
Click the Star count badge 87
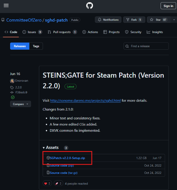coord(165,20)
